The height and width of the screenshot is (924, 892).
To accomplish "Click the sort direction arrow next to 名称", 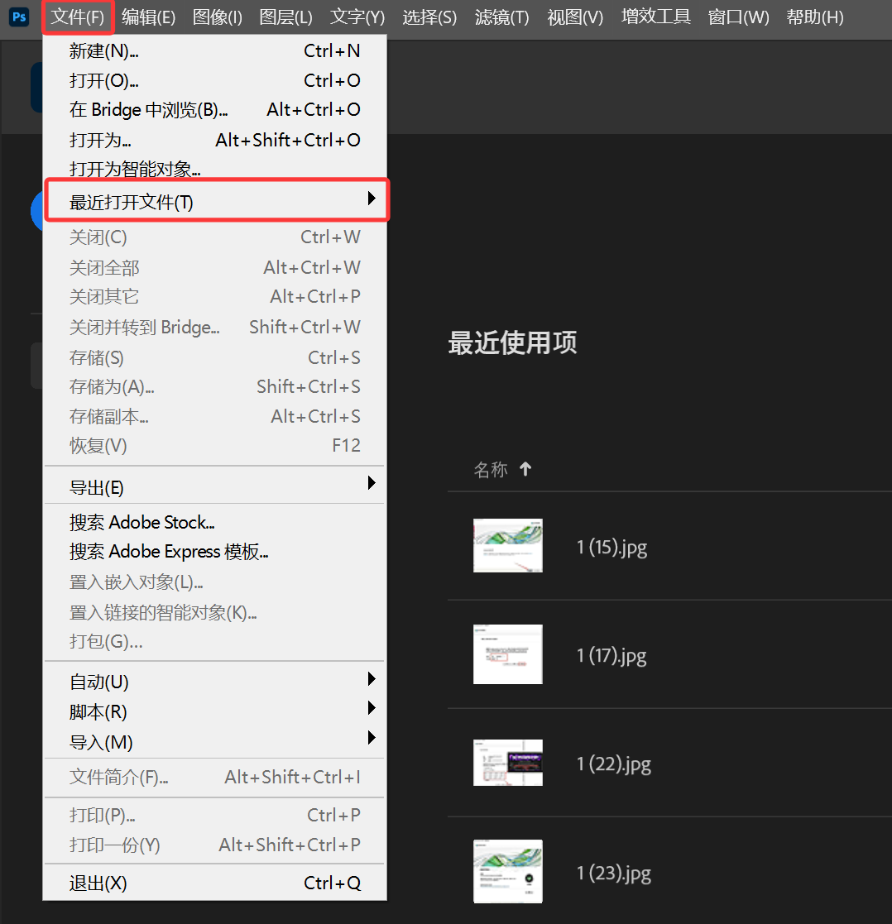I will pyautogui.click(x=525, y=469).
